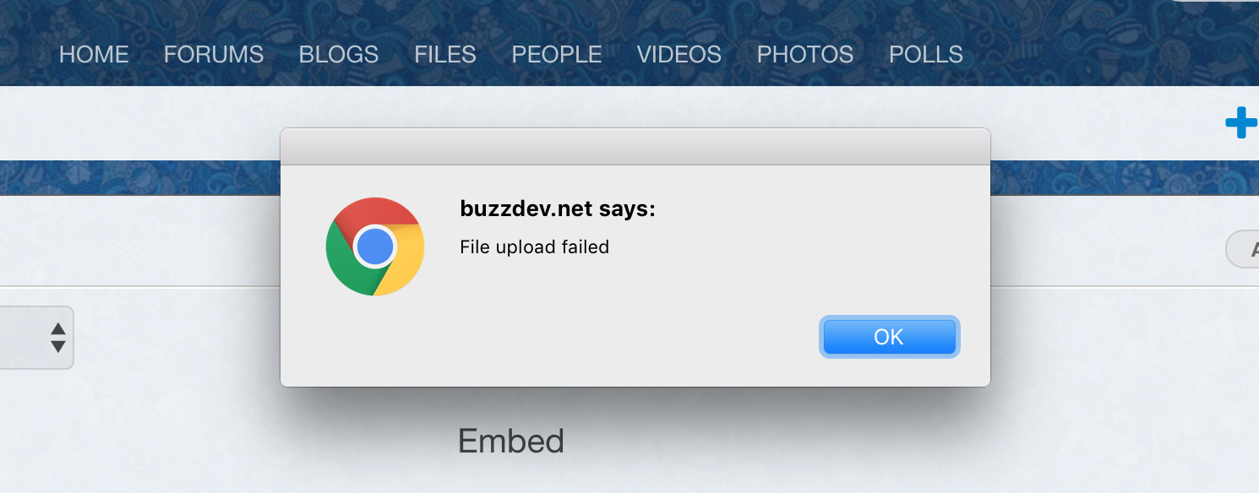Click the alert dialog's title bar
The width and height of the screenshot is (1259, 493).
point(635,146)
